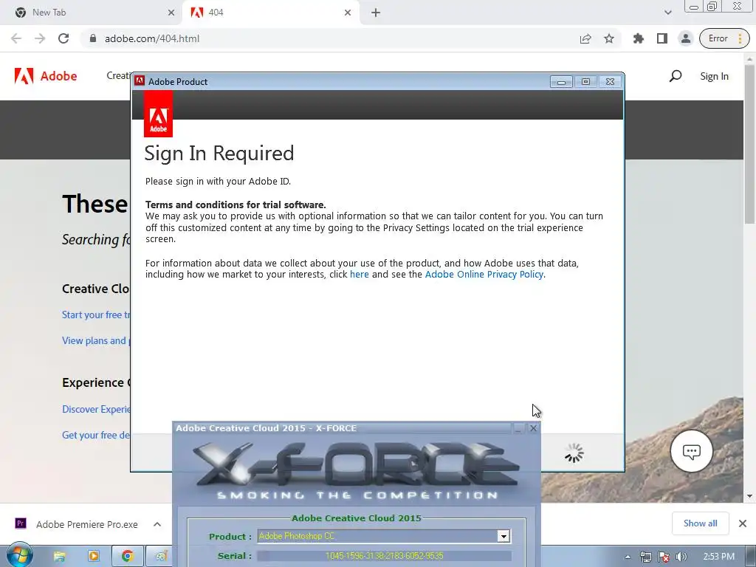
Task: Click the 'here' link in the dialog
Action: [x=360, y=275]
